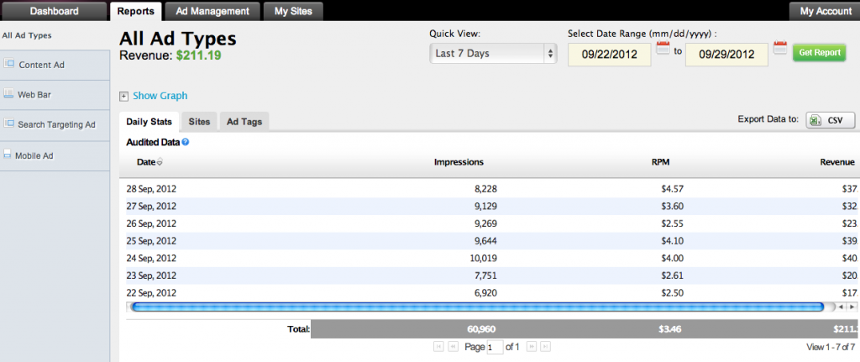Open the Ad Management top tab

(x=212, y=11)
